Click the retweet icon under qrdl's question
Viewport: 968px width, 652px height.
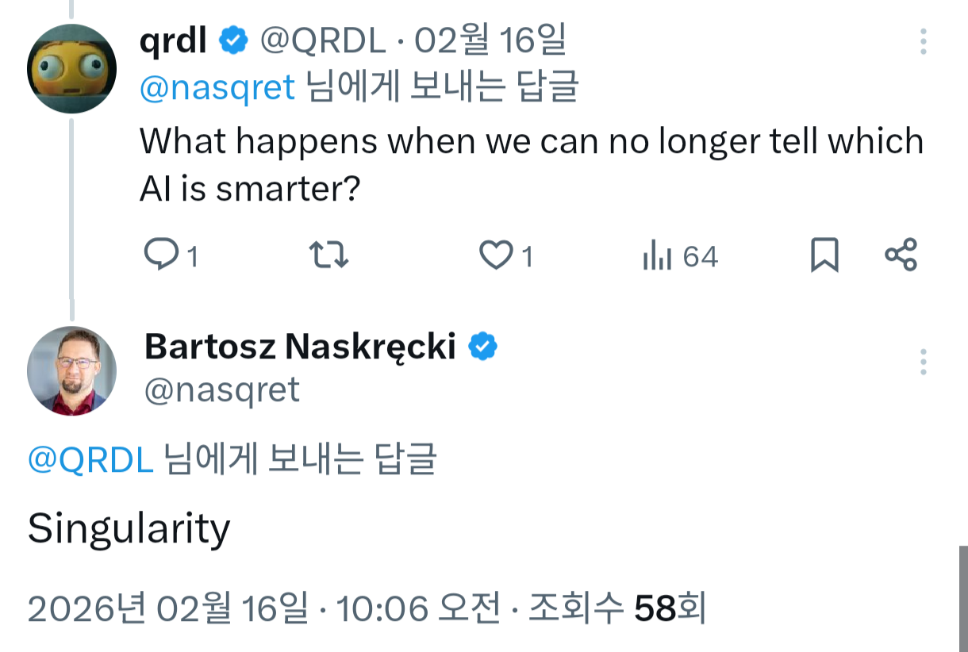[328, 255]
